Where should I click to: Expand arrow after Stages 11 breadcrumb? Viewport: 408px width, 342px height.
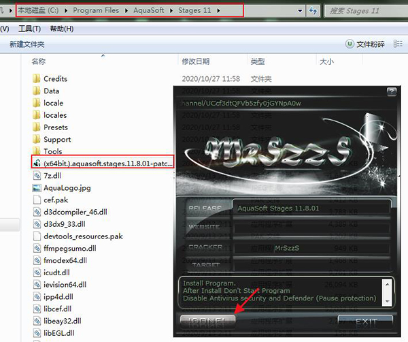(218, 10)
